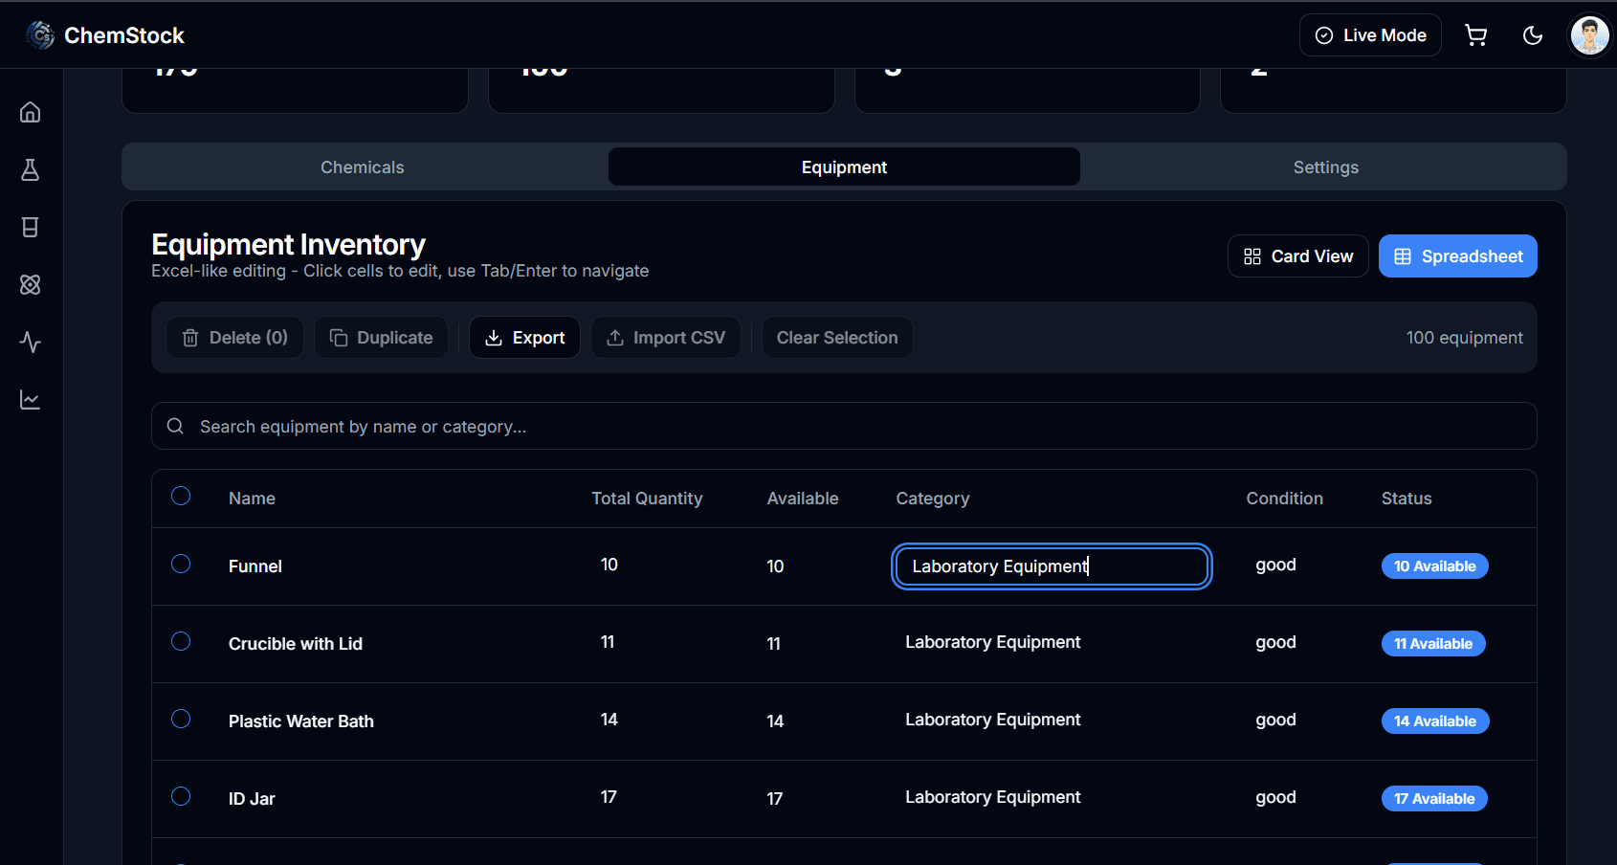The image size is (1617, 865).
Task: Switch to the Equipment tab
Action: [x=844, y=167]
